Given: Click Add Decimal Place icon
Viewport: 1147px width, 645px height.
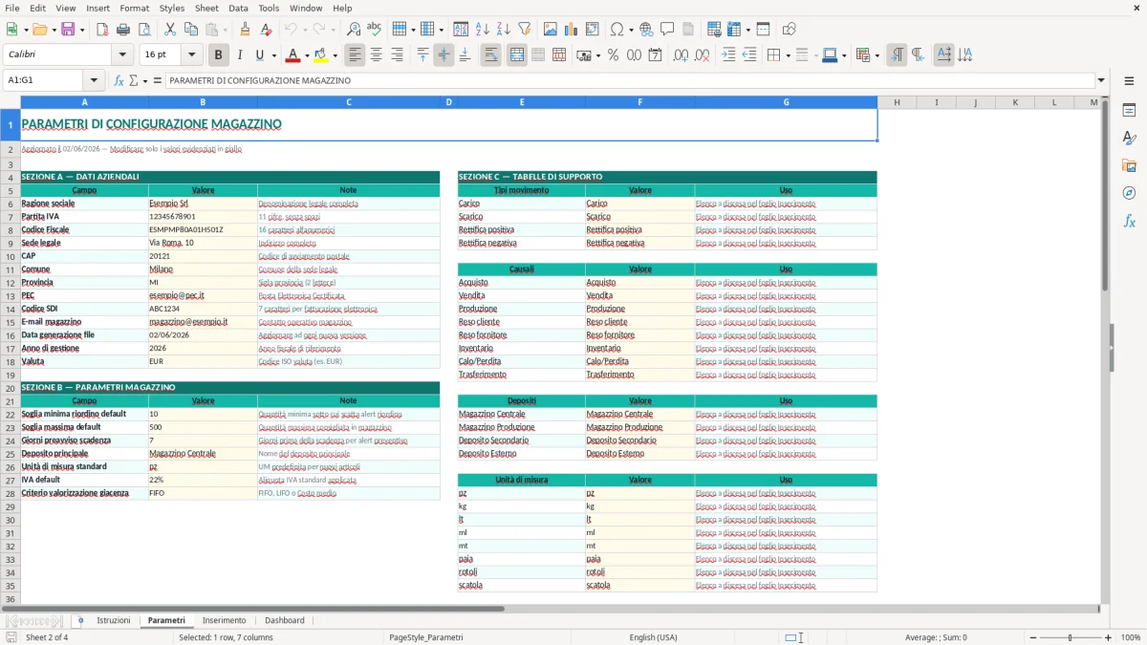Looking at the screenshot, I should pyautogui.click(x=681, y=55).
